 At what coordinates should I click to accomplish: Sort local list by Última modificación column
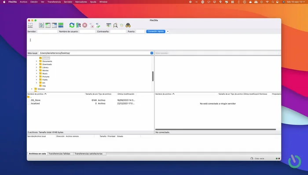[x=126, y=94]
